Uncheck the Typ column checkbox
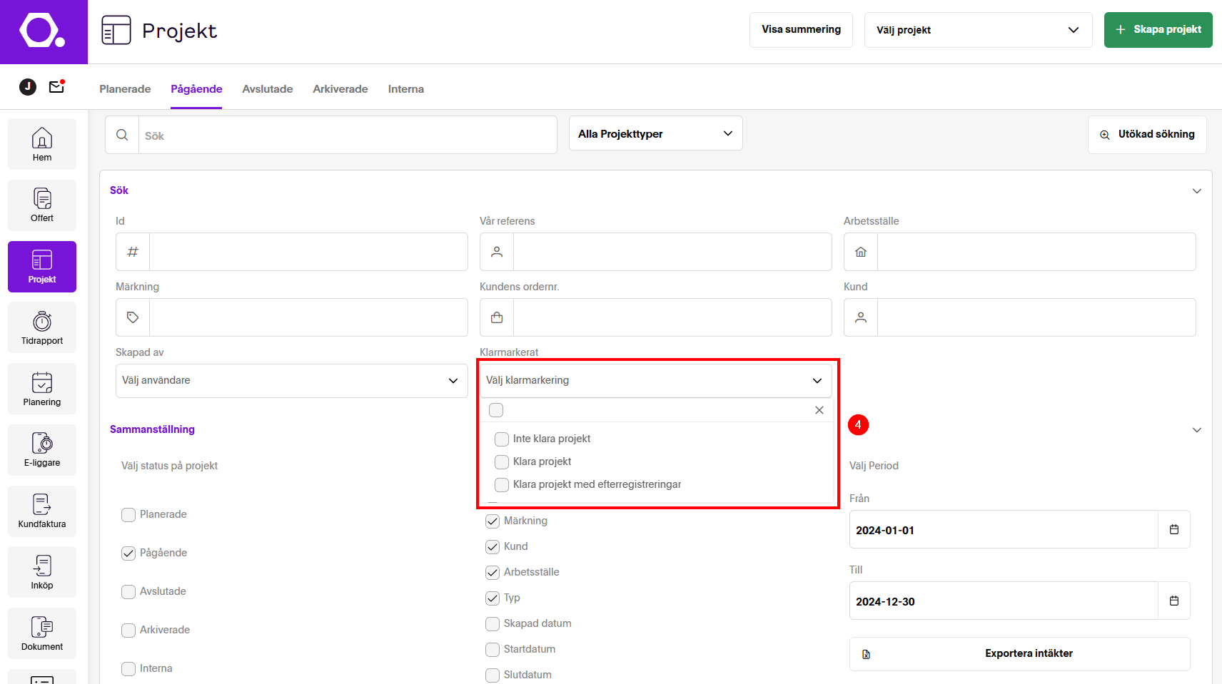 pos(493,598)
